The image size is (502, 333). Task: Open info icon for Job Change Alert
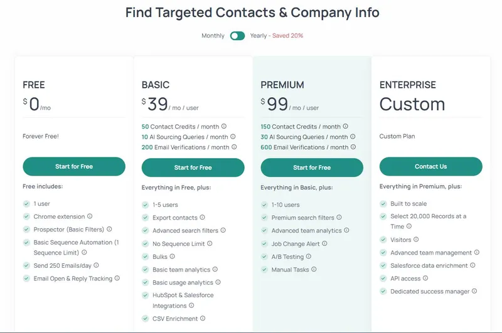pyautogui.click(x=324, y=243)
